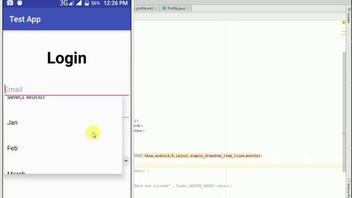Tap the battery icon in phone status bar
Viewport: 352px width, 198px height.
pos(87,3)
